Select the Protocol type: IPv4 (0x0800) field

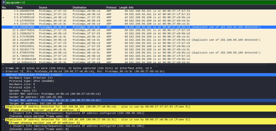(x=32, y=81)
